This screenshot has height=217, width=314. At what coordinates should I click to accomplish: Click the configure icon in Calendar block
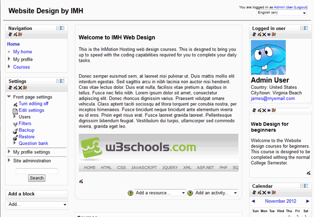[260, 192]
